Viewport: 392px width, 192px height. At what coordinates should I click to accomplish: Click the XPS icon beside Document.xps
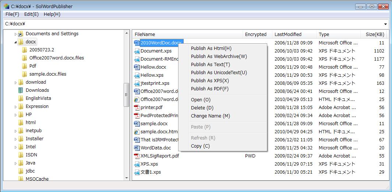(x=137, y=51)
